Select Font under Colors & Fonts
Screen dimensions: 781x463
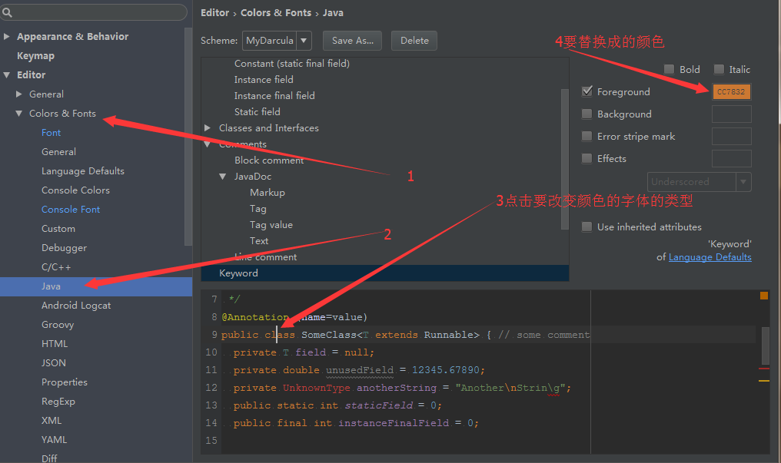coord(51,133)
